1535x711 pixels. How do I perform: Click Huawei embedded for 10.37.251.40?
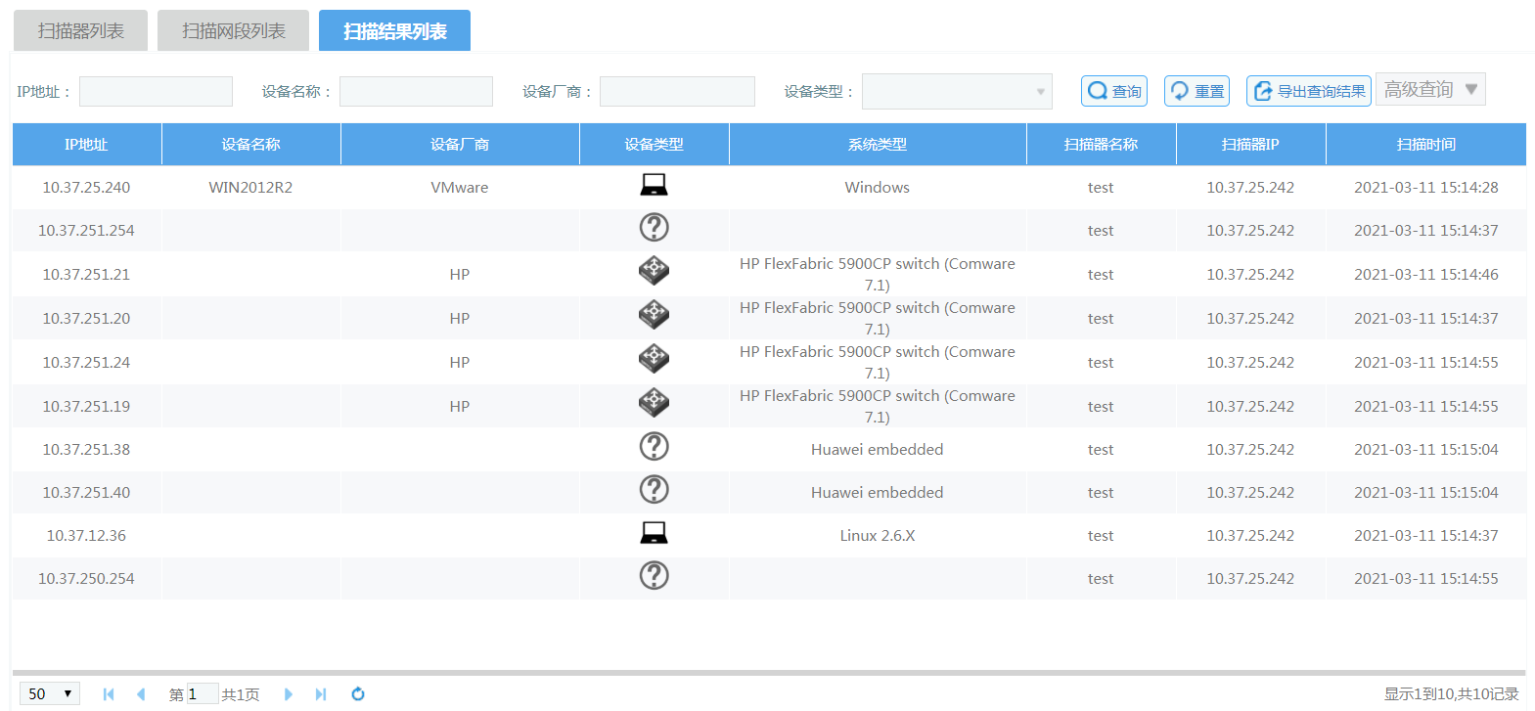[878, 493]
